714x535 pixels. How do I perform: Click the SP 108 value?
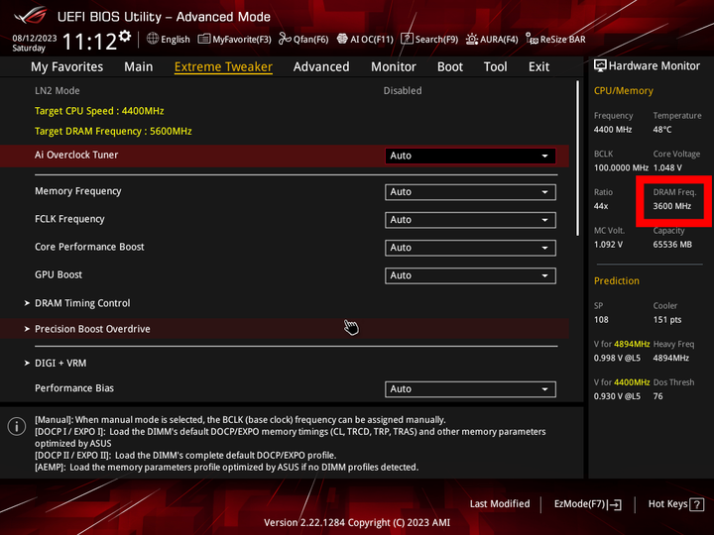click(x=601, y=320)
